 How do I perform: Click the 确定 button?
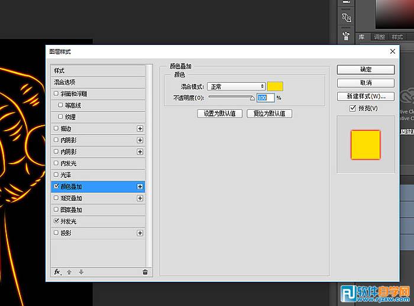pyautogui.click(x=366, y=70)
